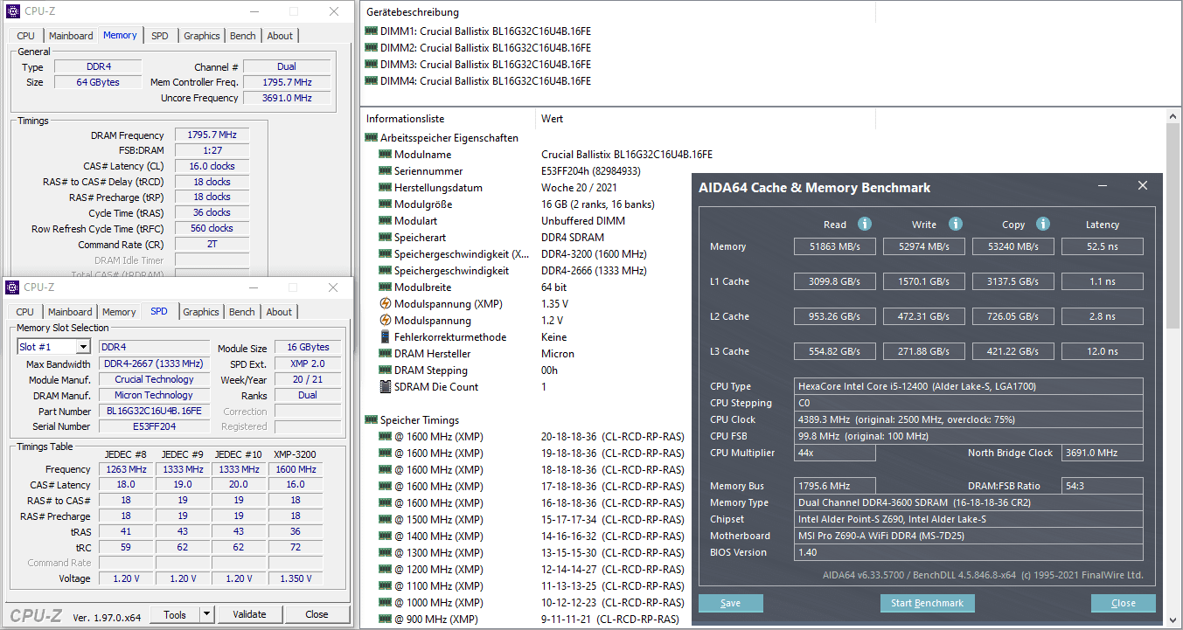Click the DIMM4 memory module icon
Viewport: 1183px width, 630px height.
(x=372, y=81)
